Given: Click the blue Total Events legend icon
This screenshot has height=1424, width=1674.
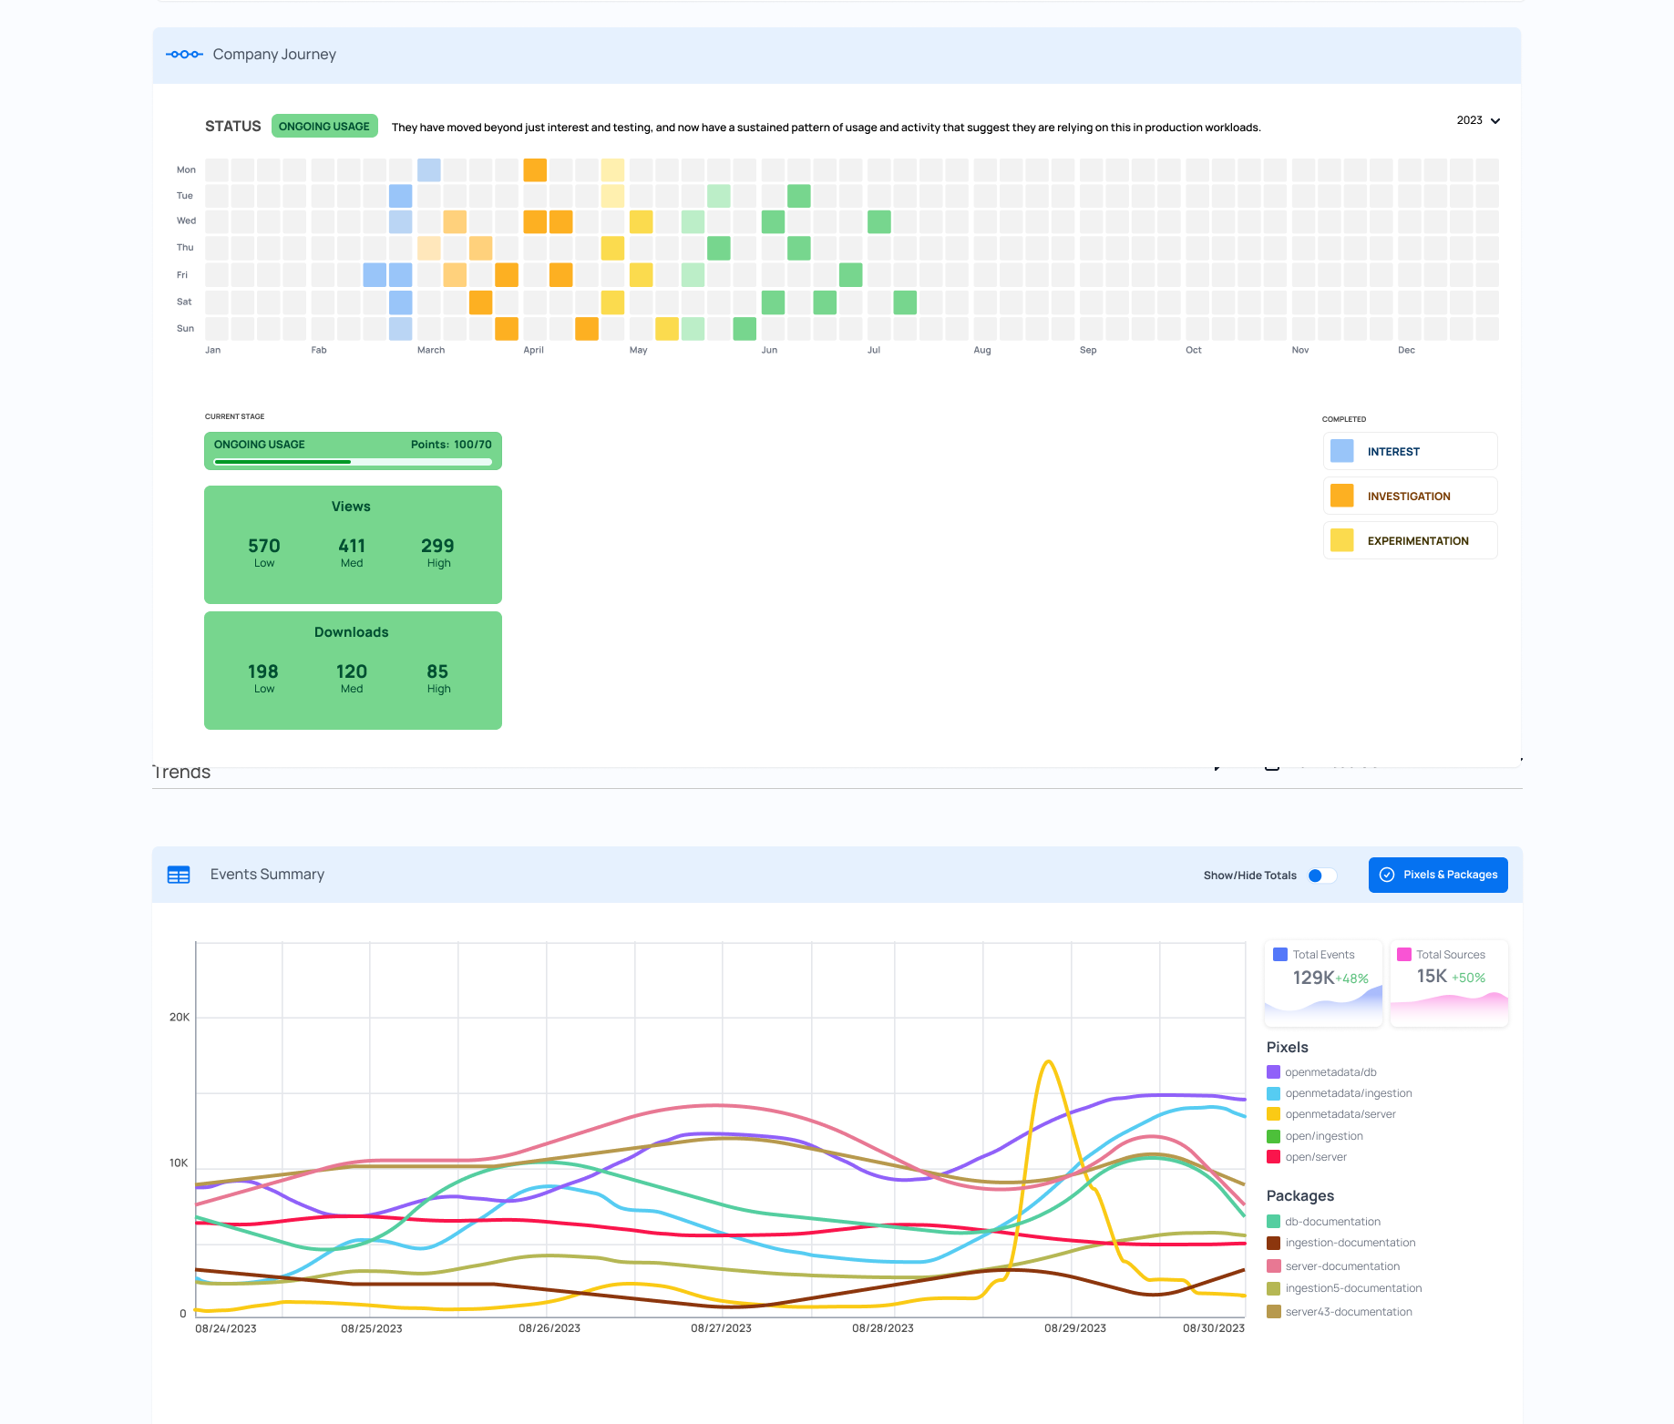Looking at the screenshot, I should pos(1280,955).
